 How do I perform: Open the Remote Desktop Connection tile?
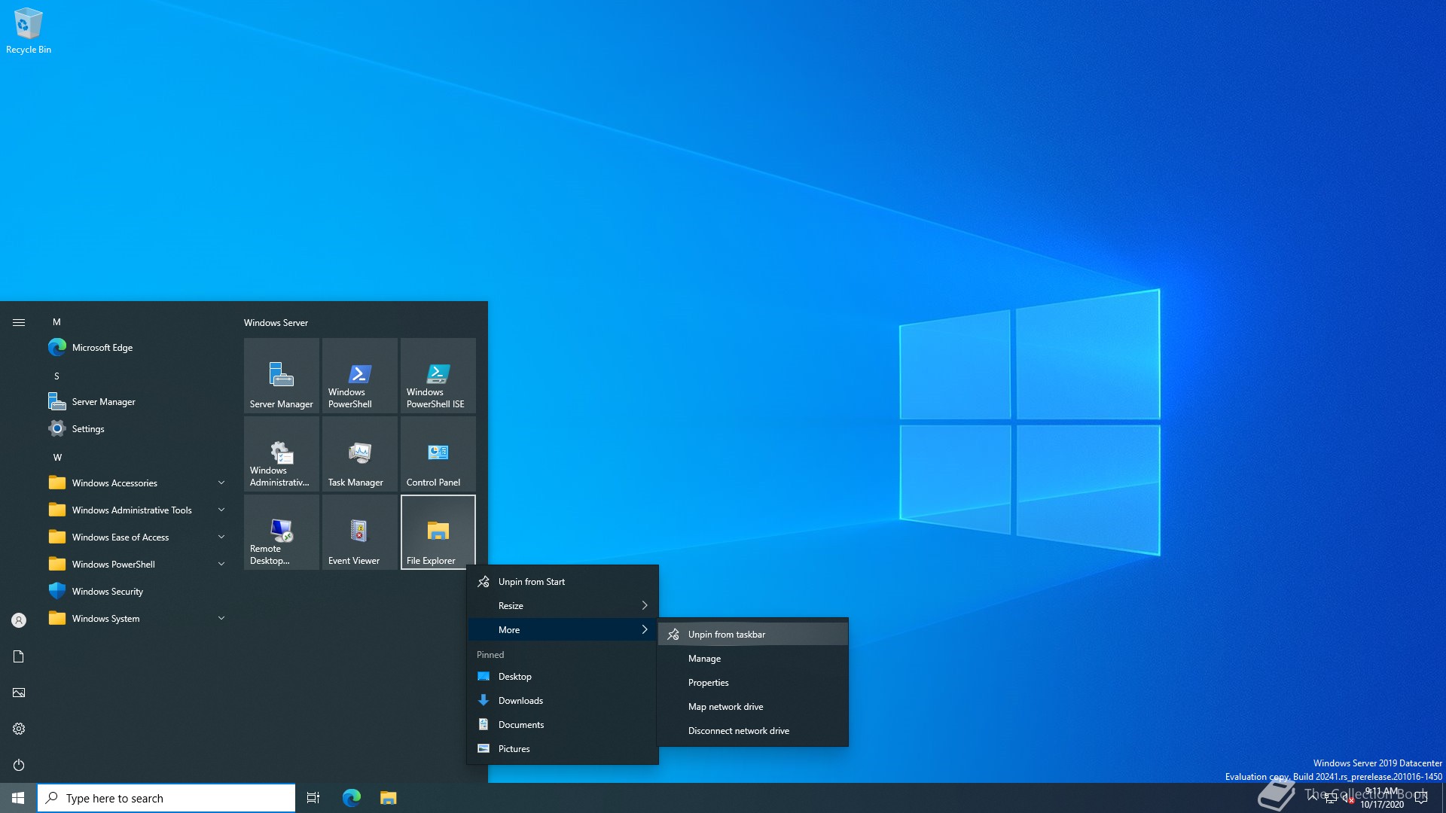click(282, 531)
